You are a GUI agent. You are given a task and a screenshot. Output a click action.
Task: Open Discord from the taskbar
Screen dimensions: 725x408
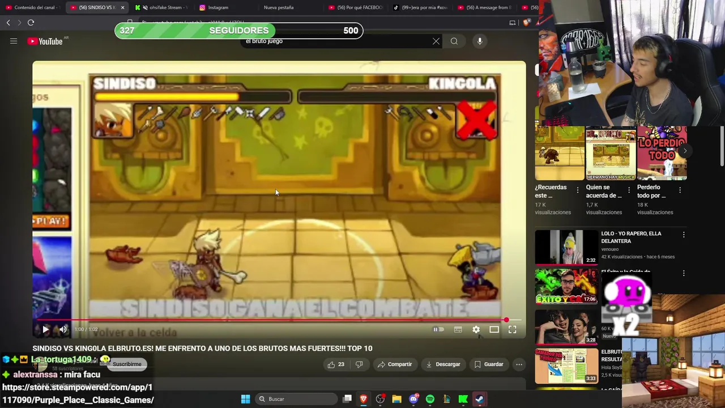tap(413, 399)
